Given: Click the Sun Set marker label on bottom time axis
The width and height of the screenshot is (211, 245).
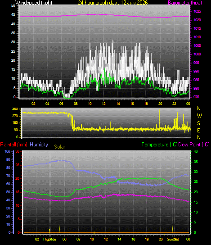Looking at the screenshot, I should click(x=173, y=239).
